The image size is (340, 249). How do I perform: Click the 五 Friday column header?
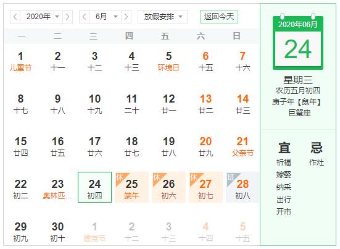click(165, 36)
